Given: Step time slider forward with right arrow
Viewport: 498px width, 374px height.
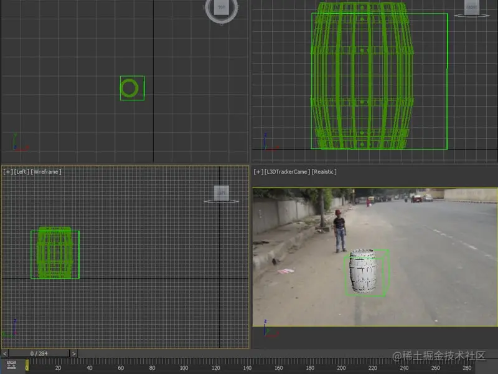Looking at the screenshot, I should pos(73,353).
